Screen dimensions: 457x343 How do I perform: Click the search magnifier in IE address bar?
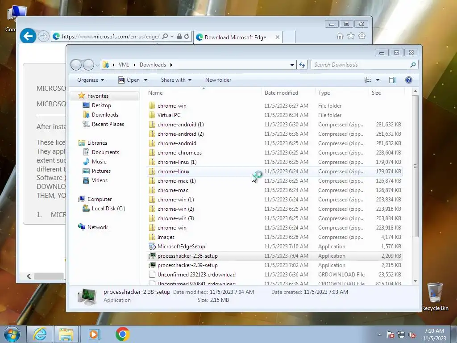coord(165,37)
